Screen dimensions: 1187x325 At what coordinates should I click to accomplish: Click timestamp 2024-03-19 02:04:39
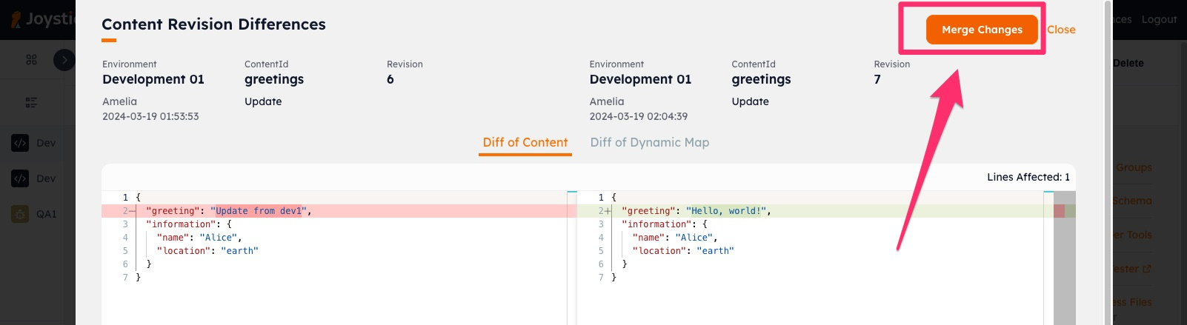coord(638,116)
